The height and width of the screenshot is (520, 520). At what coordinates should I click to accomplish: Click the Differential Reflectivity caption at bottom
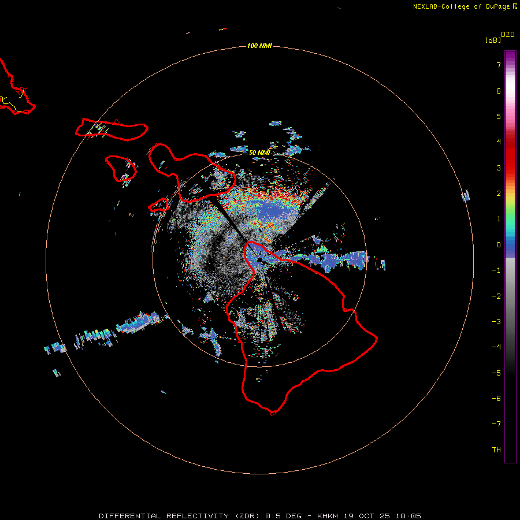point(260,516)
